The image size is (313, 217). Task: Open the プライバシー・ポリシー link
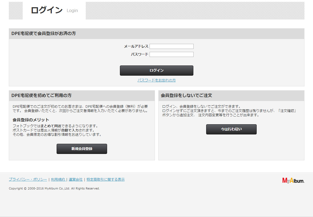click(x=28, y=179)
